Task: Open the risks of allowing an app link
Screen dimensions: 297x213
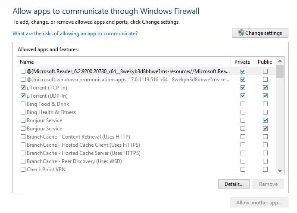Action: 75,34
